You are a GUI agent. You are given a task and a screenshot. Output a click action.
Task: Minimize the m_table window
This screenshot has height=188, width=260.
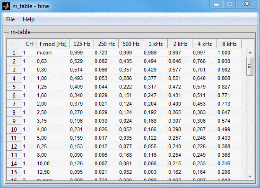217,4
